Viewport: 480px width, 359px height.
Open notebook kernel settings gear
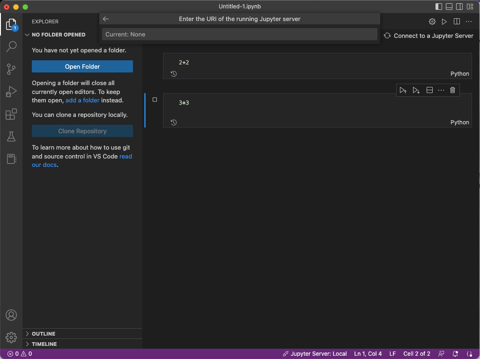point(432,21)
